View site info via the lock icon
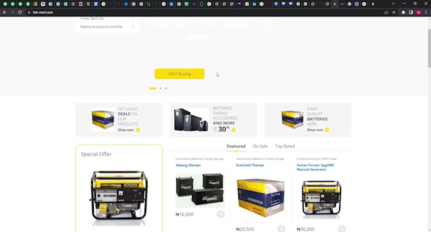The width and height of the screenshot is (431, 232). pyautogui.click(x=29, y=13)
